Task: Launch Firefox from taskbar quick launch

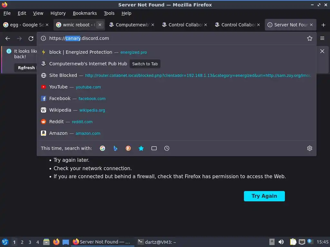Action: point(56,242)
